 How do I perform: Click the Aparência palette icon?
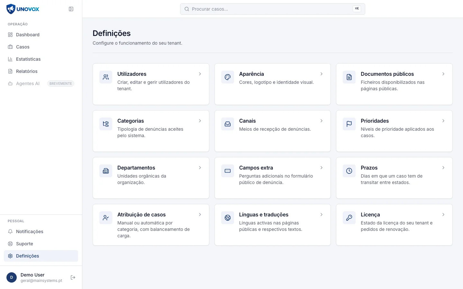[228, 77]
